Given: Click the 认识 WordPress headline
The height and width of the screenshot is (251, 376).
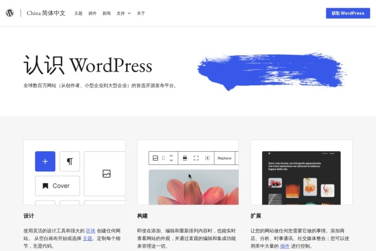Looking at the screenshot, I should 88,65.
